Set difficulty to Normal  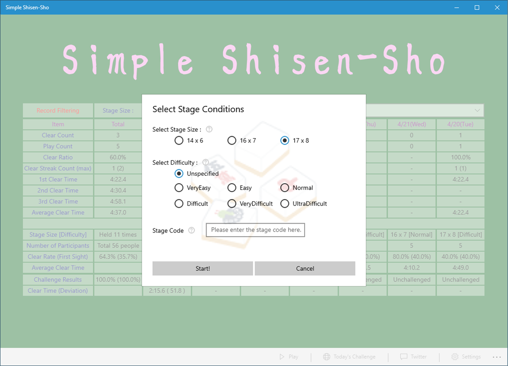click(x=285, y=187)
